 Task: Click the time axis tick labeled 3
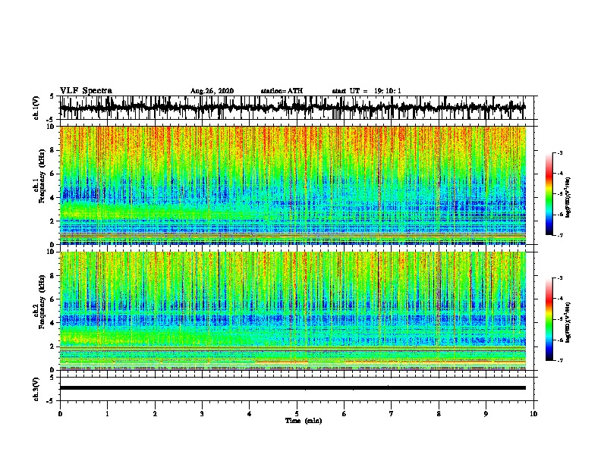pos(202,414)
